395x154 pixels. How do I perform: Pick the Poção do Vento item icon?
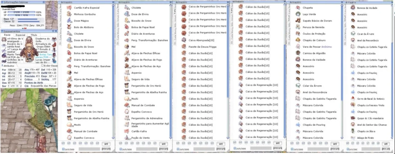coord(127,138)
